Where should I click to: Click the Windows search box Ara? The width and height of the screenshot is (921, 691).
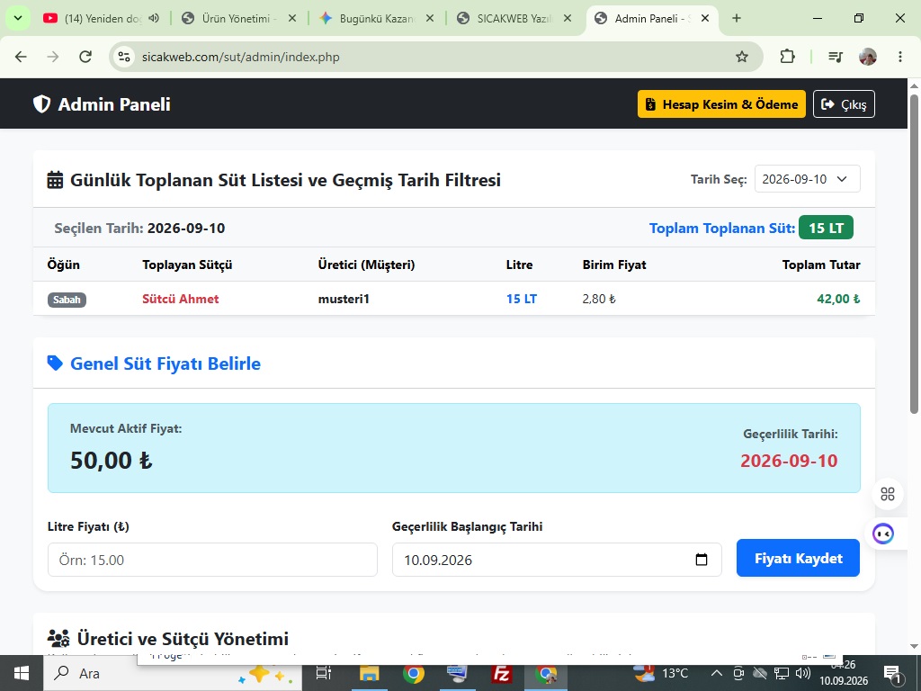click(173, 673)
